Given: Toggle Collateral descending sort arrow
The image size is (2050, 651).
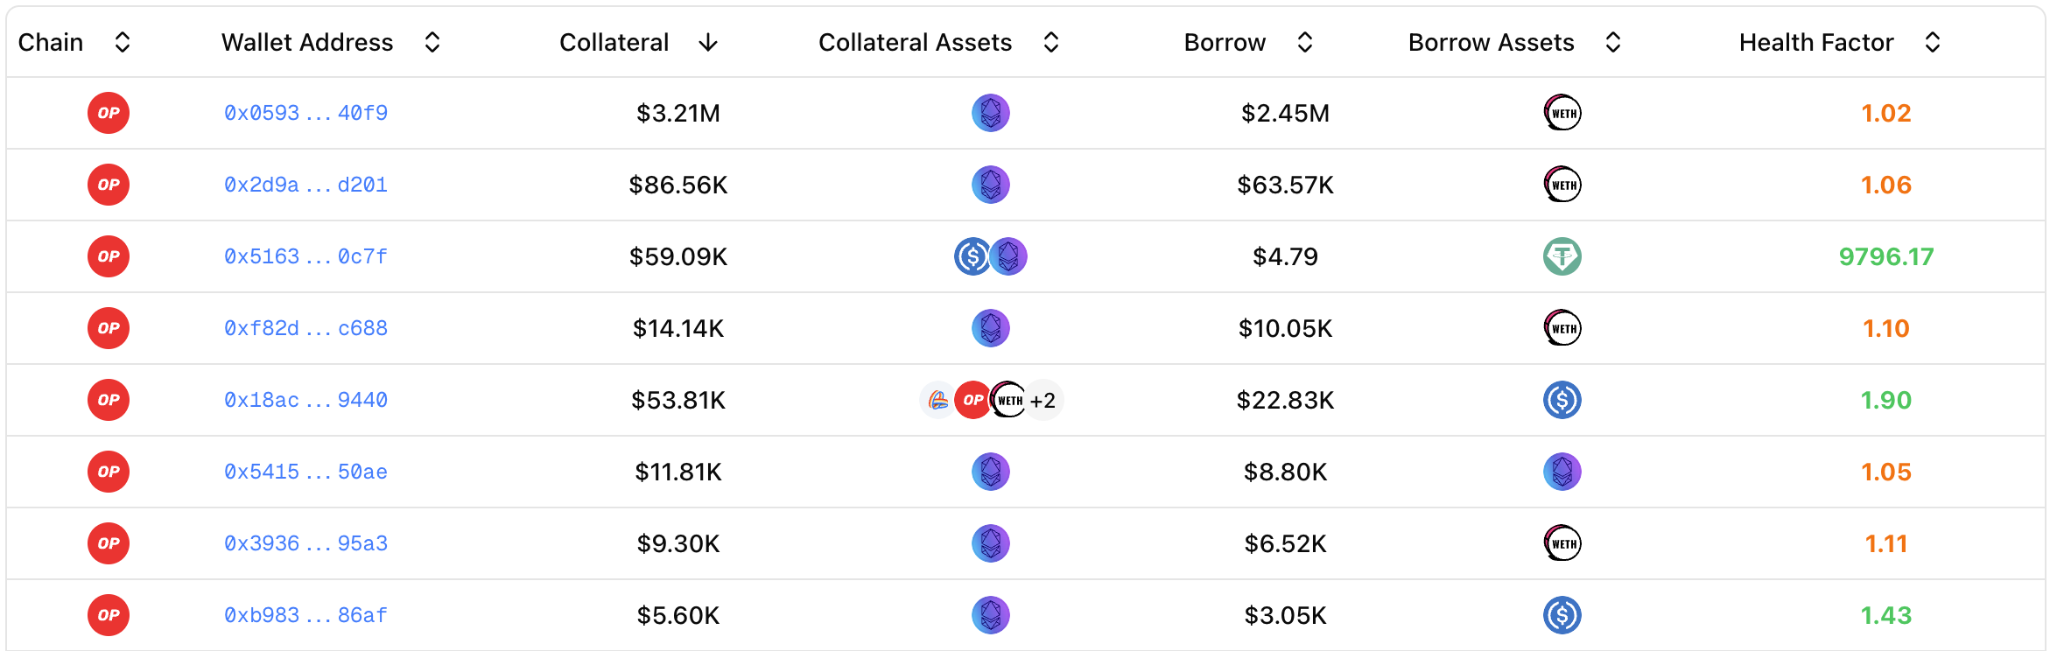Looking at the screenshot, I should pyautogui.click(x=708, y=42).
